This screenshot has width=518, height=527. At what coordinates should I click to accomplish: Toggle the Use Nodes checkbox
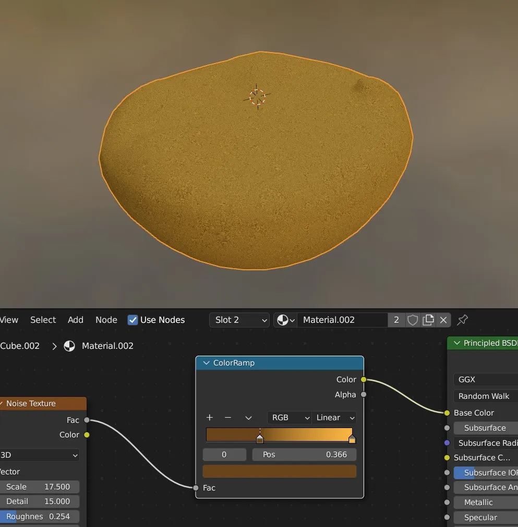(133, 320)
